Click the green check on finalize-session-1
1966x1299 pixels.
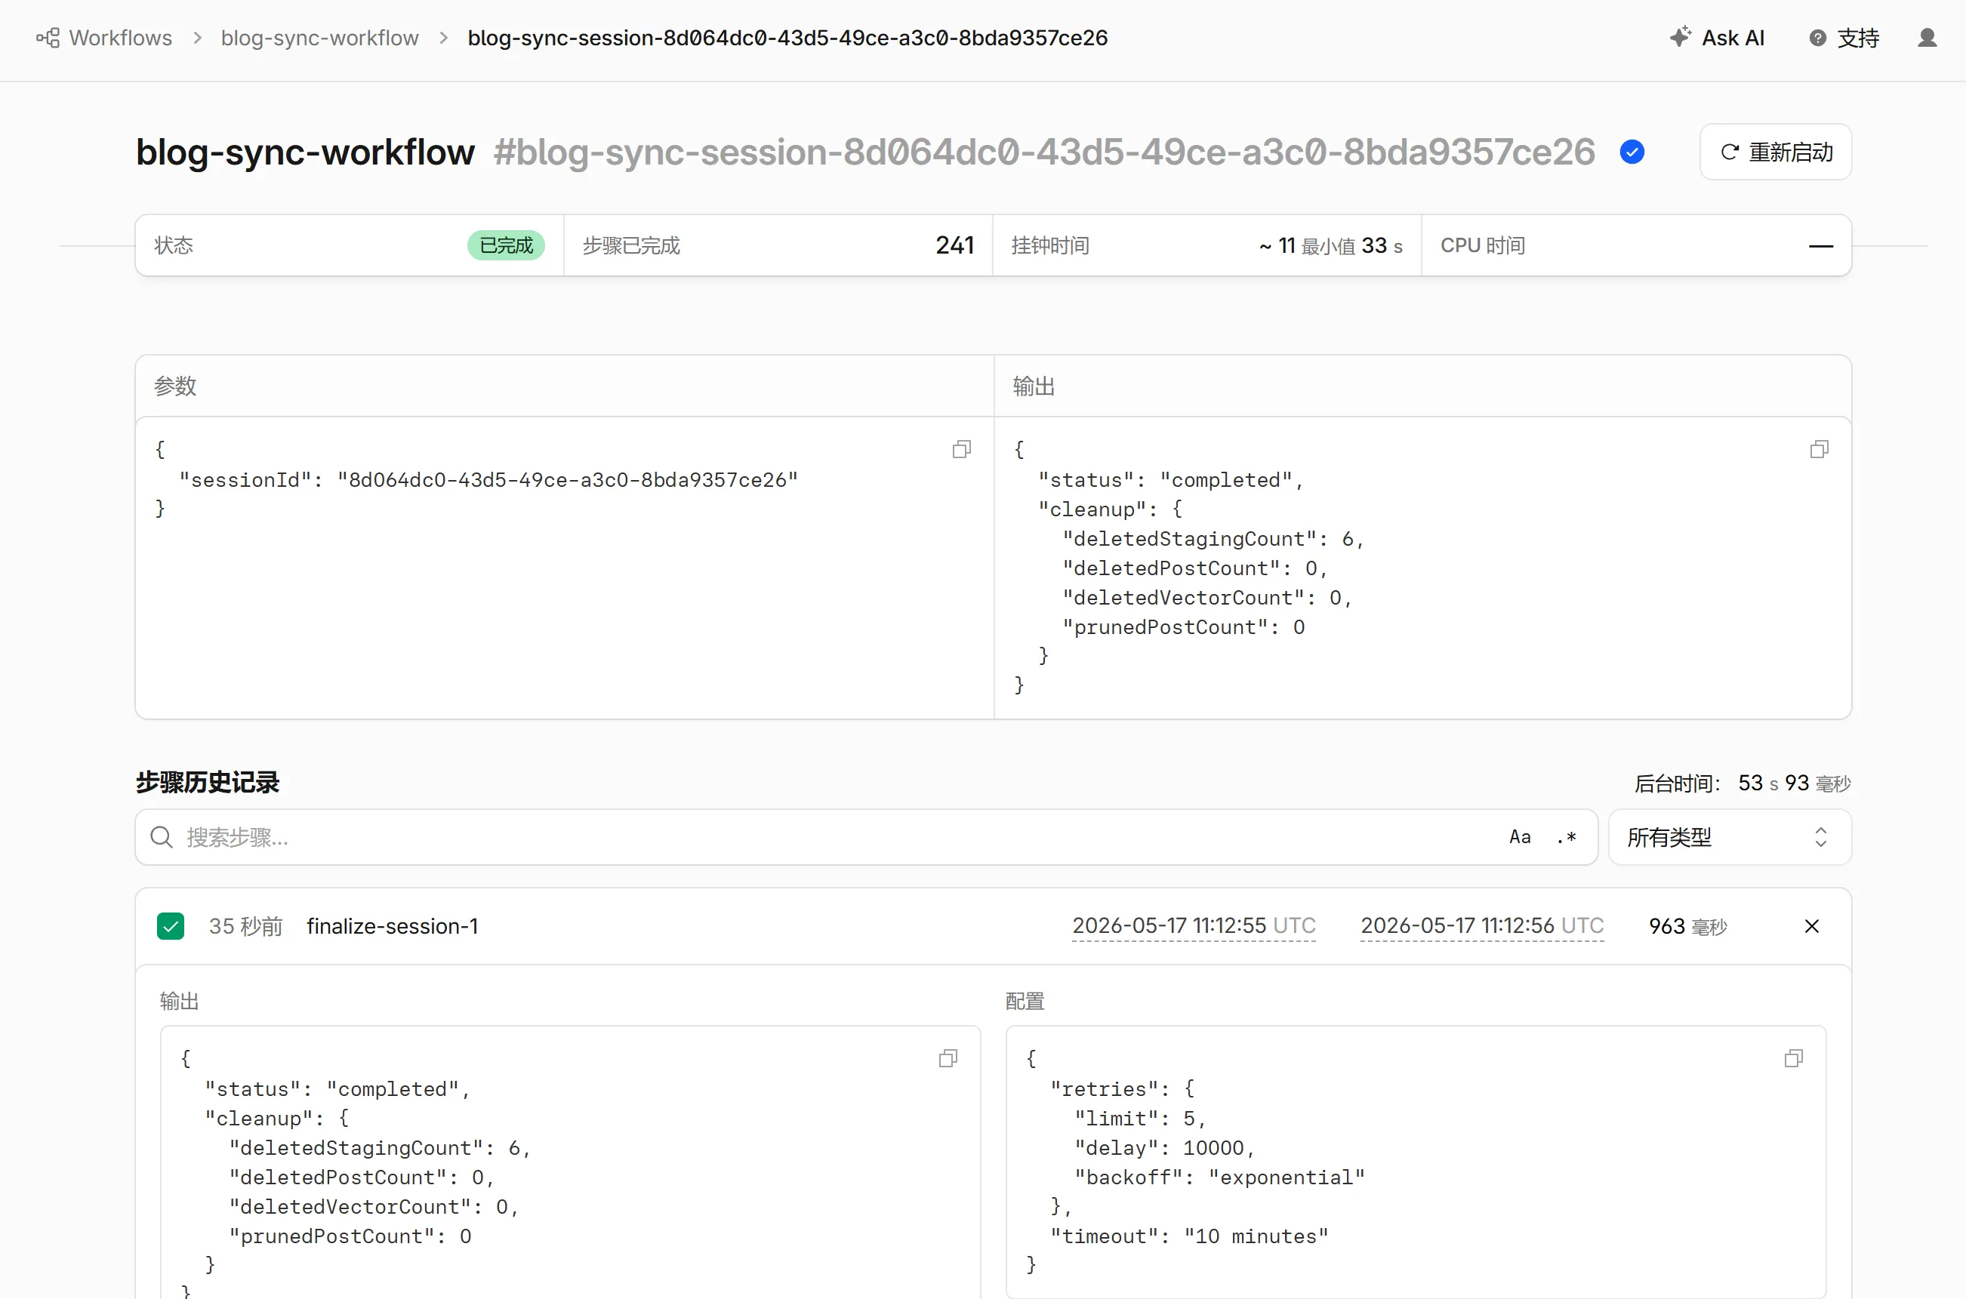click(171, 926)
